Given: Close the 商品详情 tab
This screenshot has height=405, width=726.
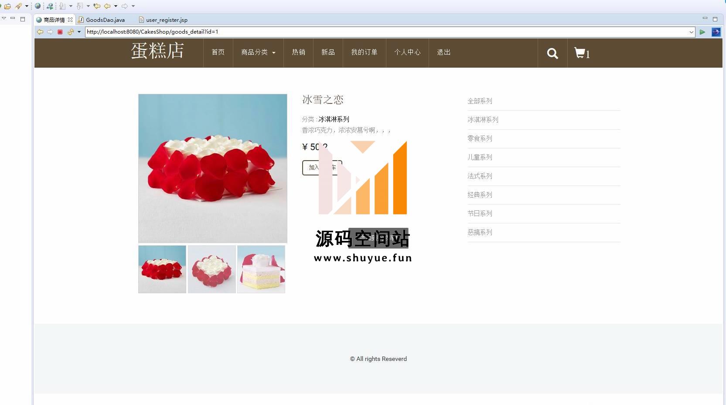Looking at the screenshot, I should tap(70, 20).
